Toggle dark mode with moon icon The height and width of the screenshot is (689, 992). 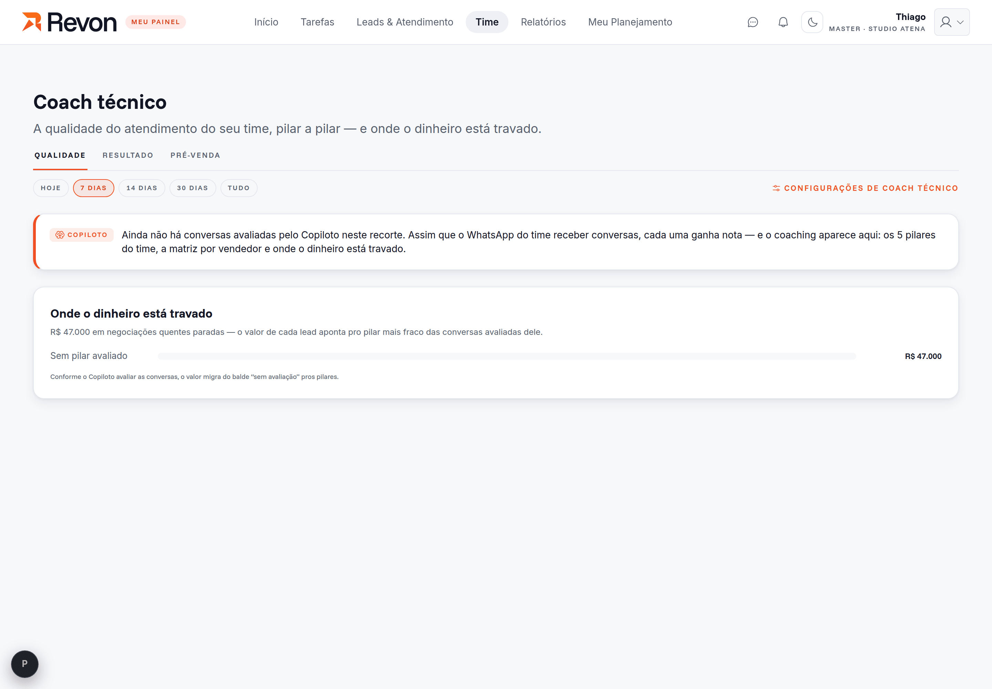click(812, 22)
